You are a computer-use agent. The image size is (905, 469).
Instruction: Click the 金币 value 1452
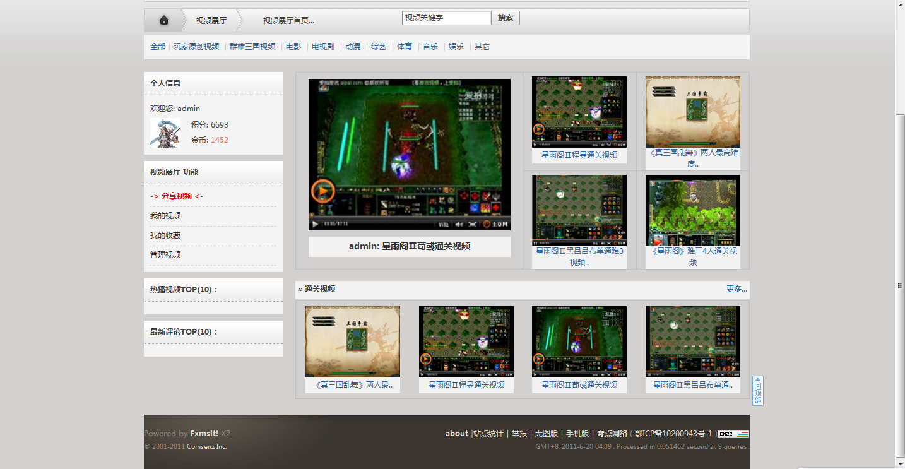(x=220, y=140)
